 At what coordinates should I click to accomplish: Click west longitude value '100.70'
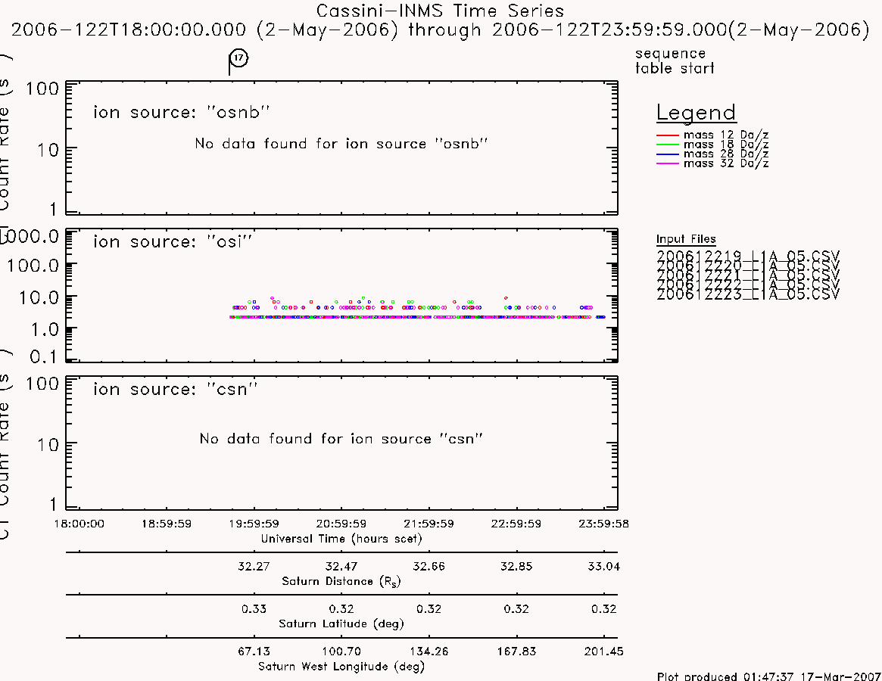pos(341,651)
